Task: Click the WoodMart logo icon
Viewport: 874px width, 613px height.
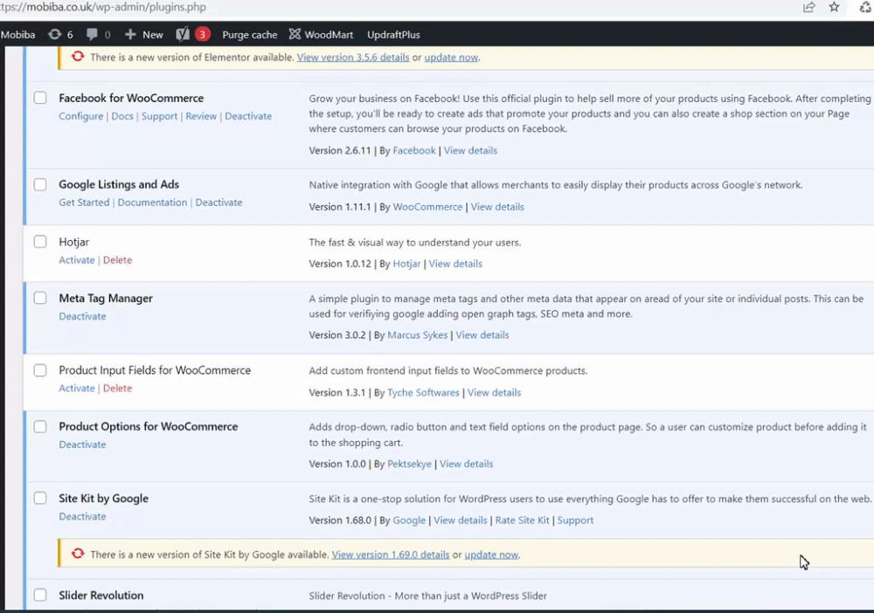Action: pos(295,35)
